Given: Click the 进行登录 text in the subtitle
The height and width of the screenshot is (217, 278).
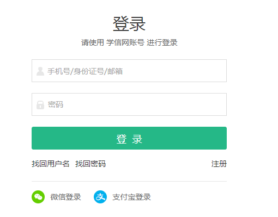Looking at the screenshot, I should tap(162, 42).
